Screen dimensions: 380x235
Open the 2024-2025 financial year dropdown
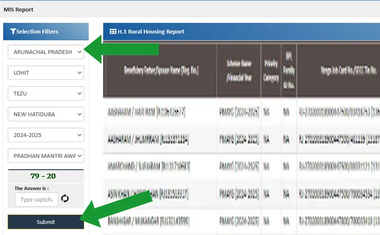click(46, 135)
